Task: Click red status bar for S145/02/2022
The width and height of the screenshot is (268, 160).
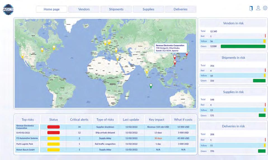Action: point(53,133)
